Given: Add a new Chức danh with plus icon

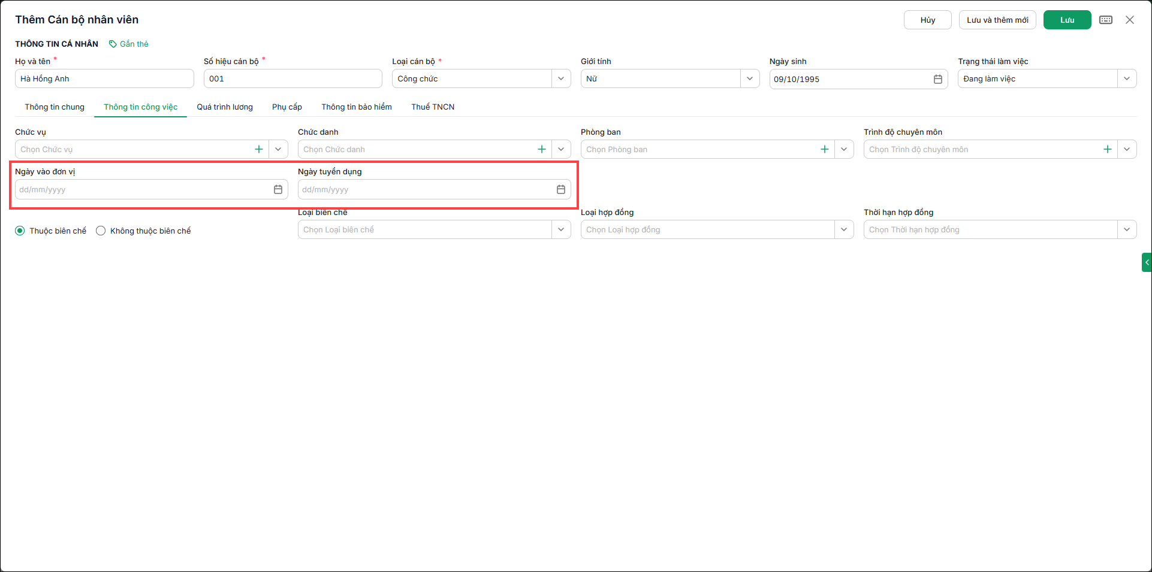Looking at the screenshot, I should [542, 149].
